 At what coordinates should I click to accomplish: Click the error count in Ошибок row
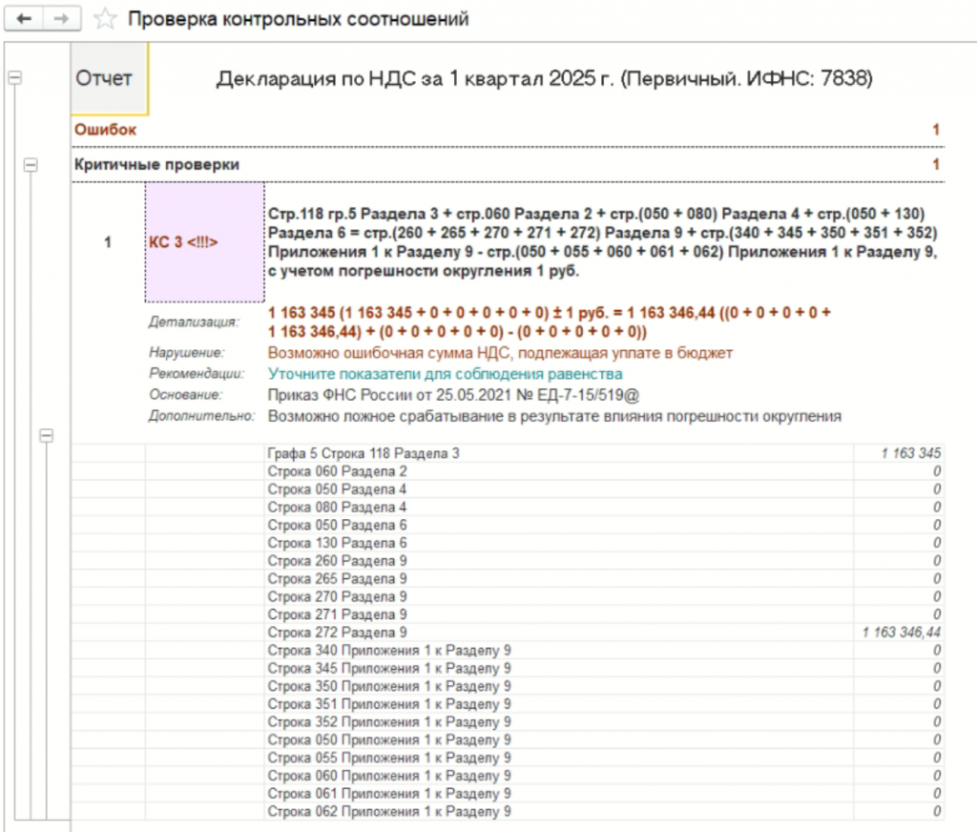click(935, 130)
